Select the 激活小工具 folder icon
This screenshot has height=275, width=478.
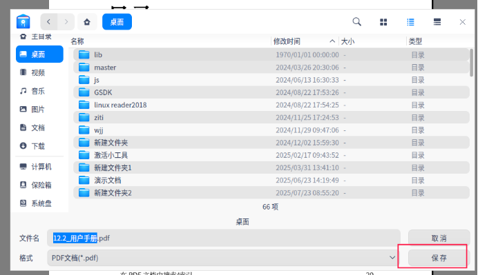[x=84, y=155]
